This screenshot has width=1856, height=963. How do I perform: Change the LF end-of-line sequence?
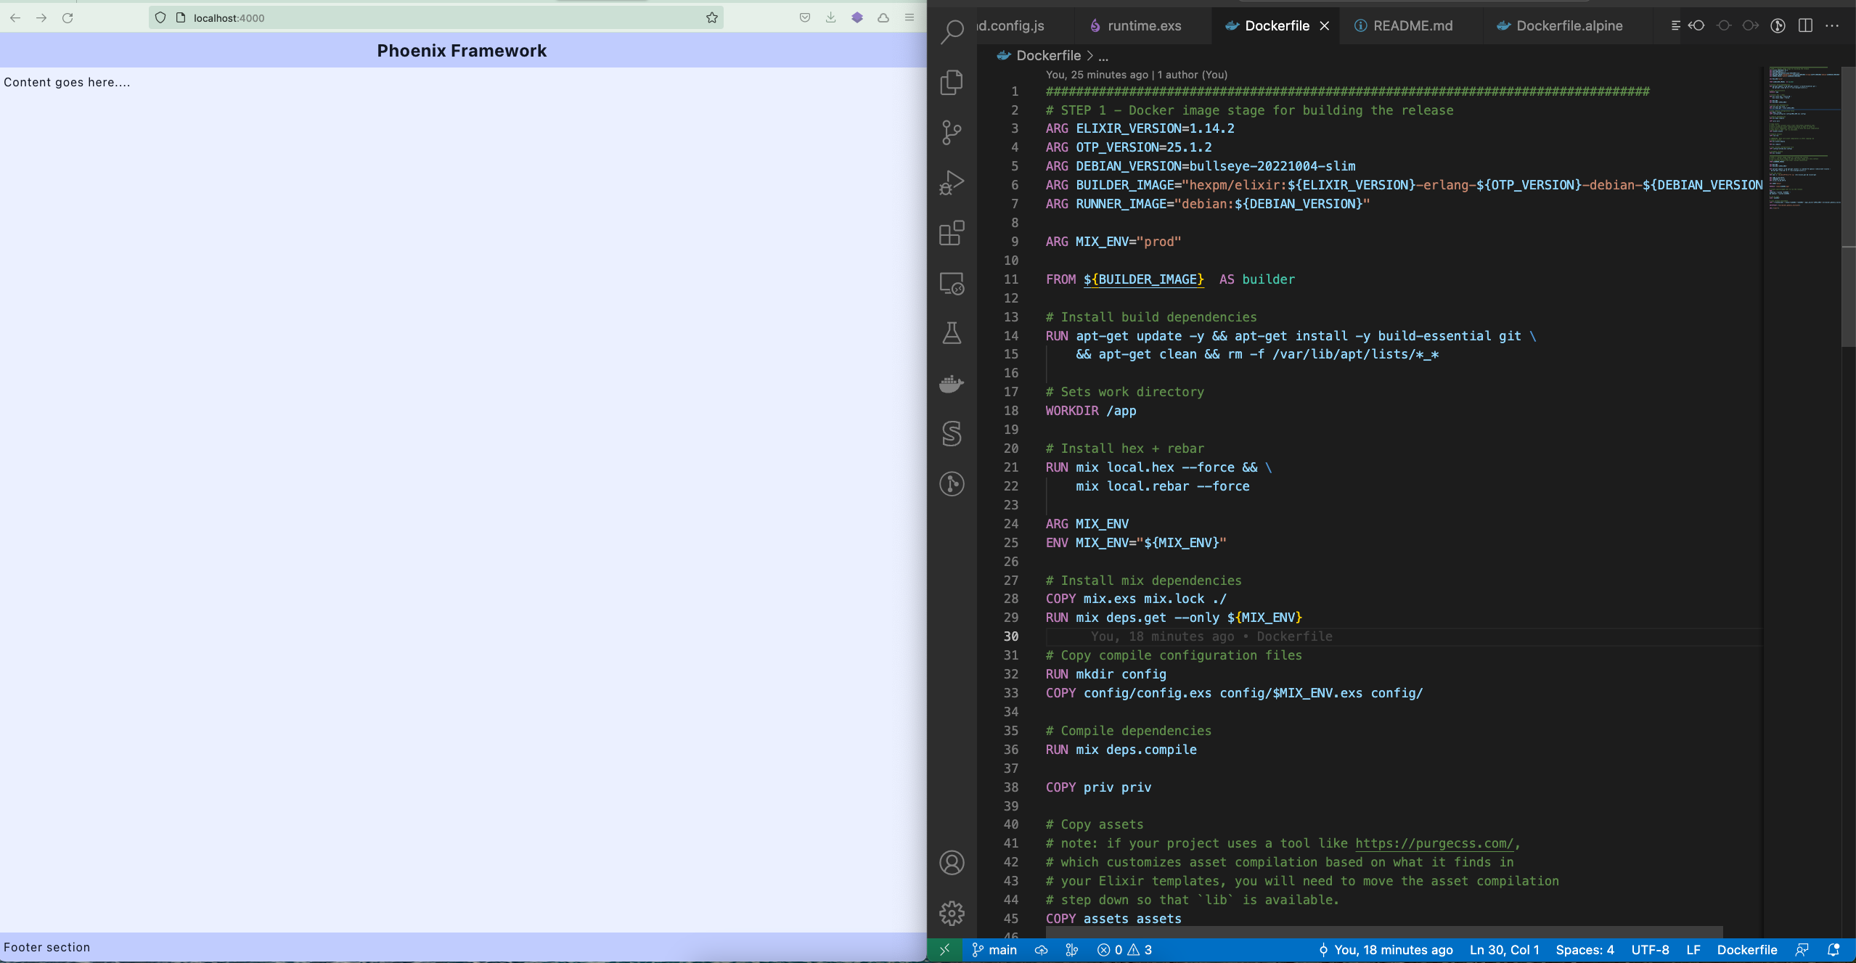click(1693, 950)
